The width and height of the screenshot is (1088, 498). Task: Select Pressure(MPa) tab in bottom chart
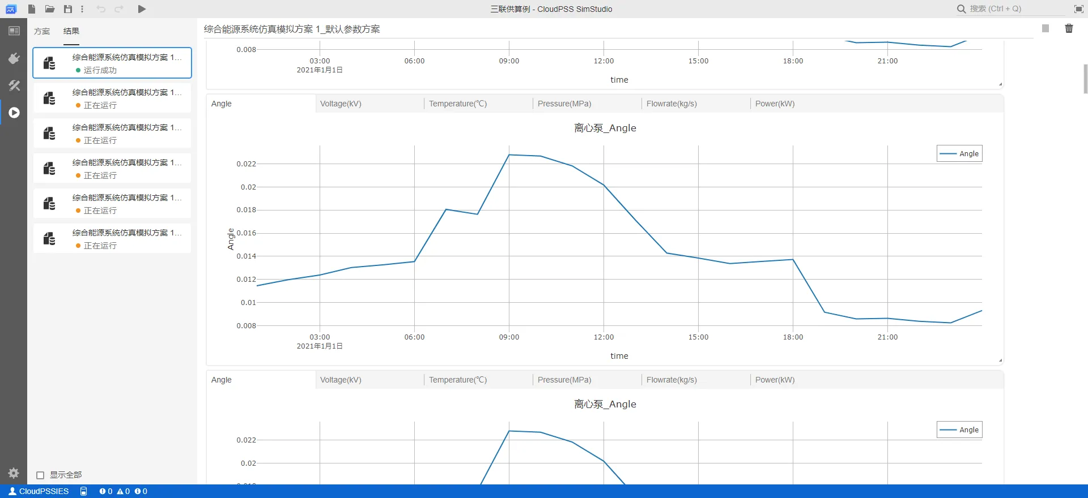coord(587,380)
